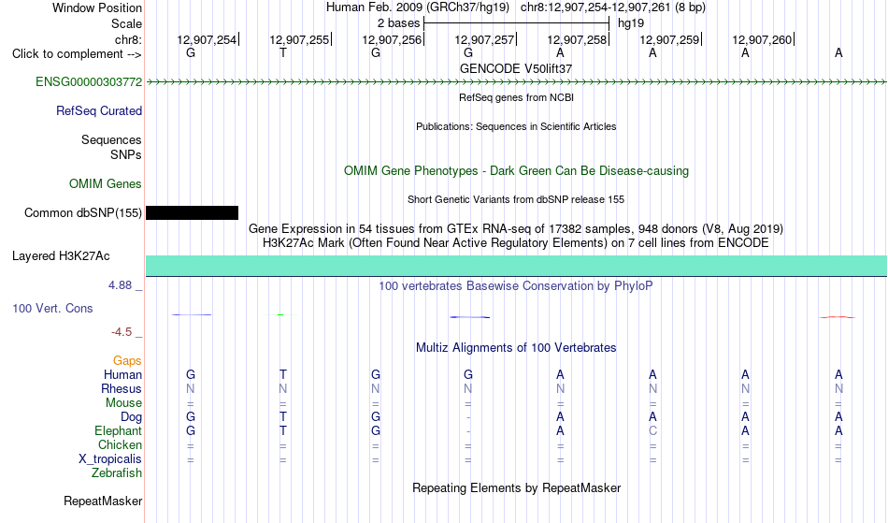Click 'Short Genetic Variants from dbSNP release 155'
The height and width of the screenshot is (523, 888).
coord(516,199)
